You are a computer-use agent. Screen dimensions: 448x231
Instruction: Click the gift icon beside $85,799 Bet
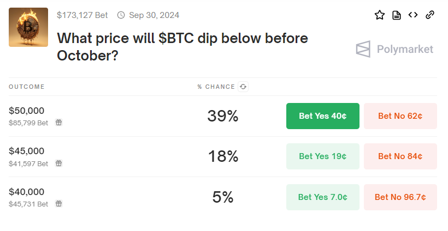click(58, 123)
